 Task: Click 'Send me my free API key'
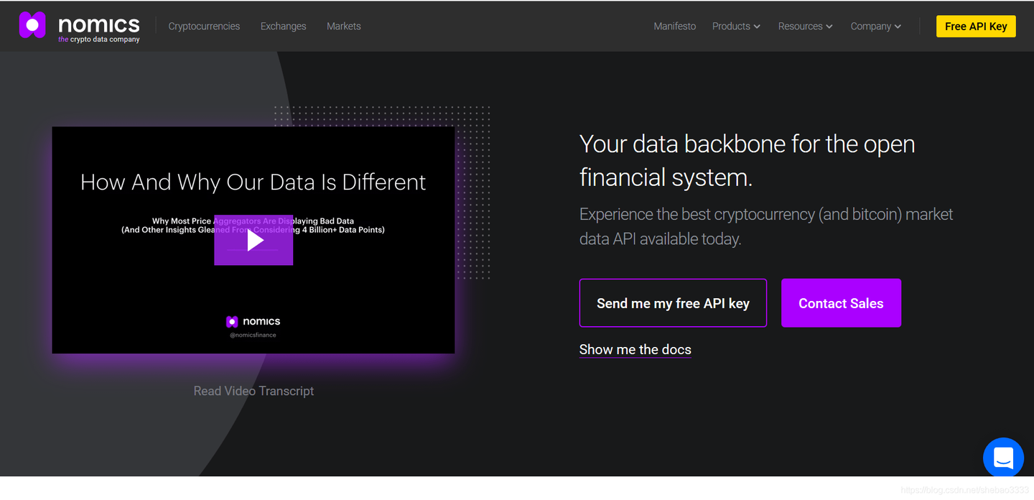click(673, 303)
